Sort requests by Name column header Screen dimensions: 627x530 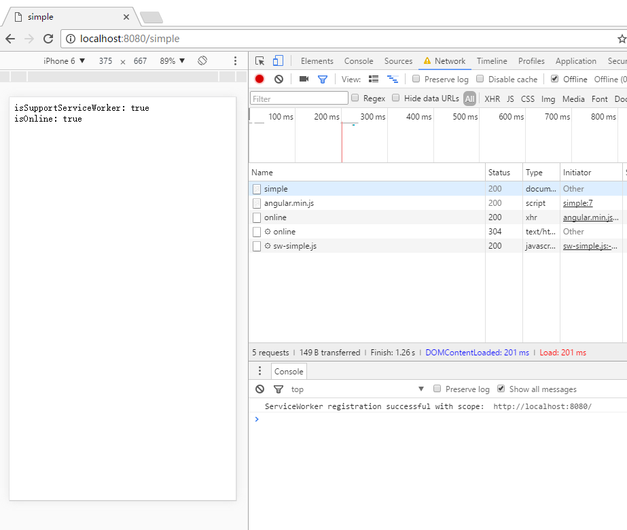[367, 173]
